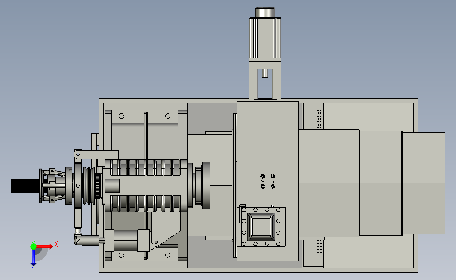Select the square flanged hatch on the housing

261,227
